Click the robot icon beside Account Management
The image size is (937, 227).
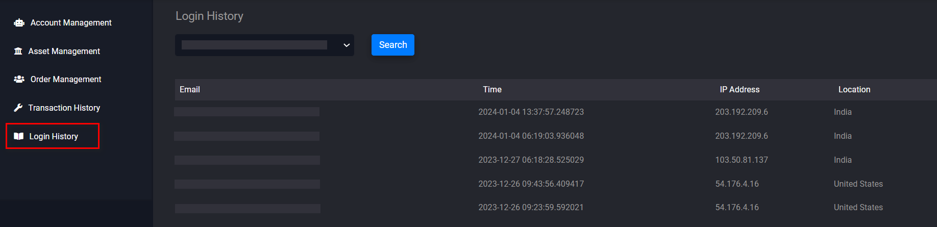point(19,22)
